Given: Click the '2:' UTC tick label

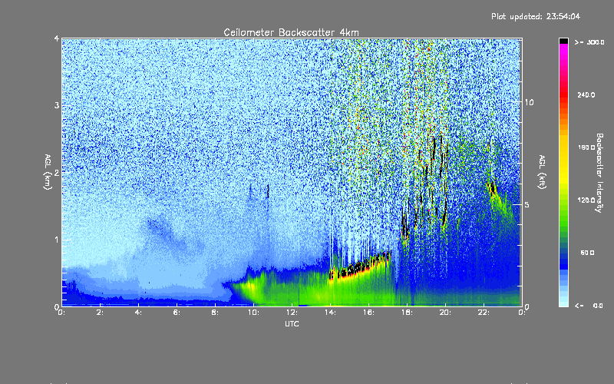Looking at the screenshot, I should pos(101,313).
